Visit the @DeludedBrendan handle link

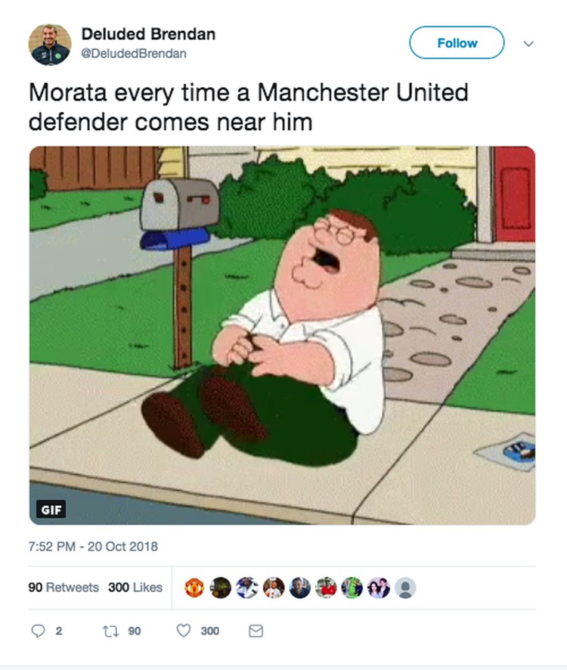pyautogui.click(x=134, y=54)
